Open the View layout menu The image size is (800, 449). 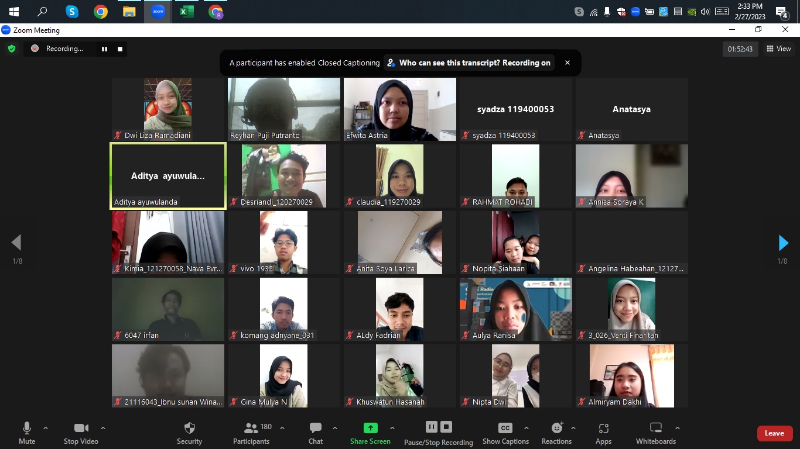779,49
